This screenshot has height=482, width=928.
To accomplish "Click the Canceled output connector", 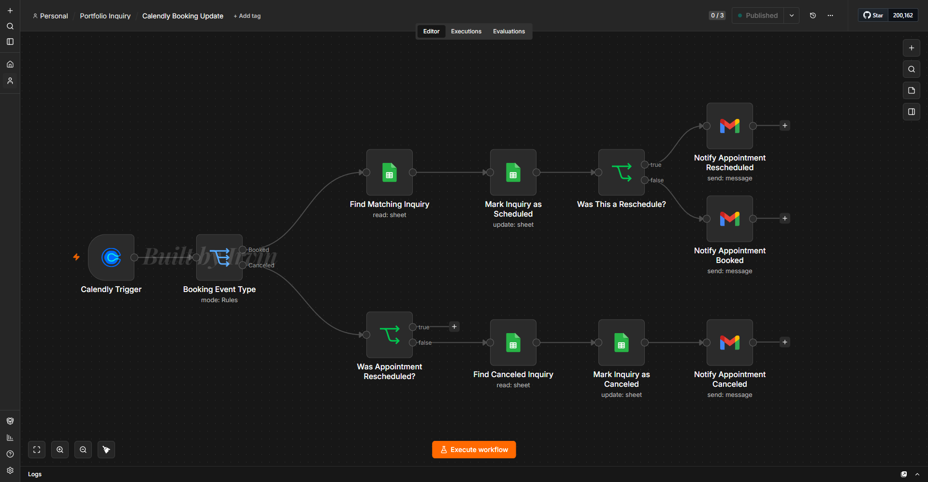I will pyautogui.click(x=243, y=265).
